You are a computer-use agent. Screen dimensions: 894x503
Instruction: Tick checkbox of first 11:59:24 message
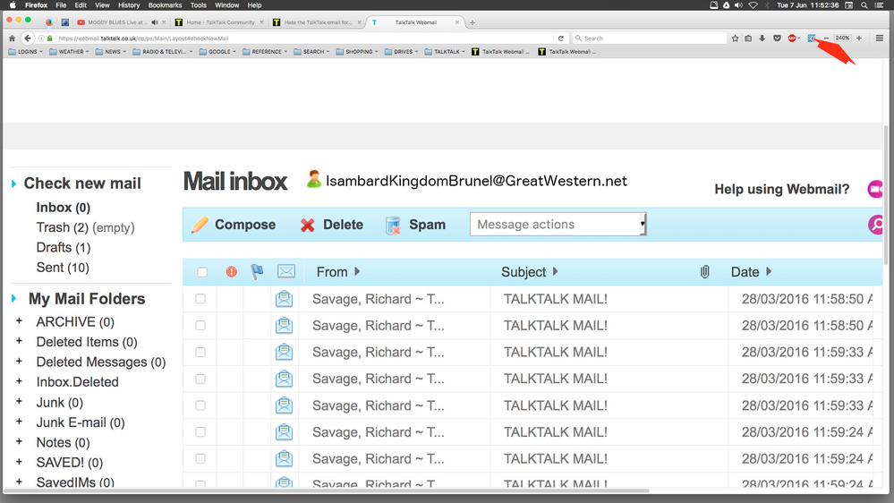coord(200,431)
